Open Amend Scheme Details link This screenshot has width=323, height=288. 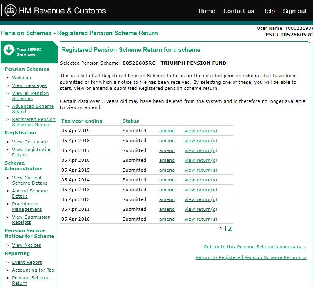[x=30, y=194]
